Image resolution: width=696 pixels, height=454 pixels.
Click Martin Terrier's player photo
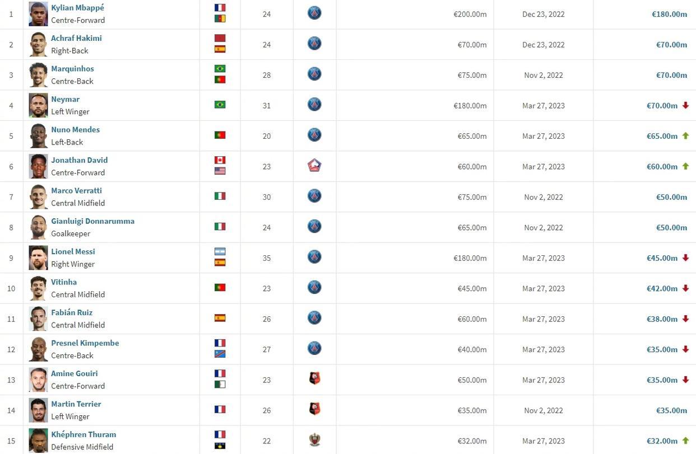[x=38, y=410]
